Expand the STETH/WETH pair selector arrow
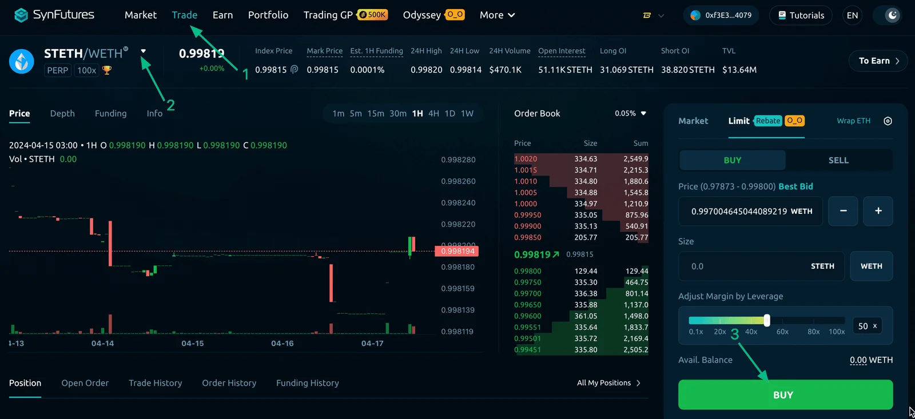Image resolution: width=915 pixels, height=419 pixels. 143,51
